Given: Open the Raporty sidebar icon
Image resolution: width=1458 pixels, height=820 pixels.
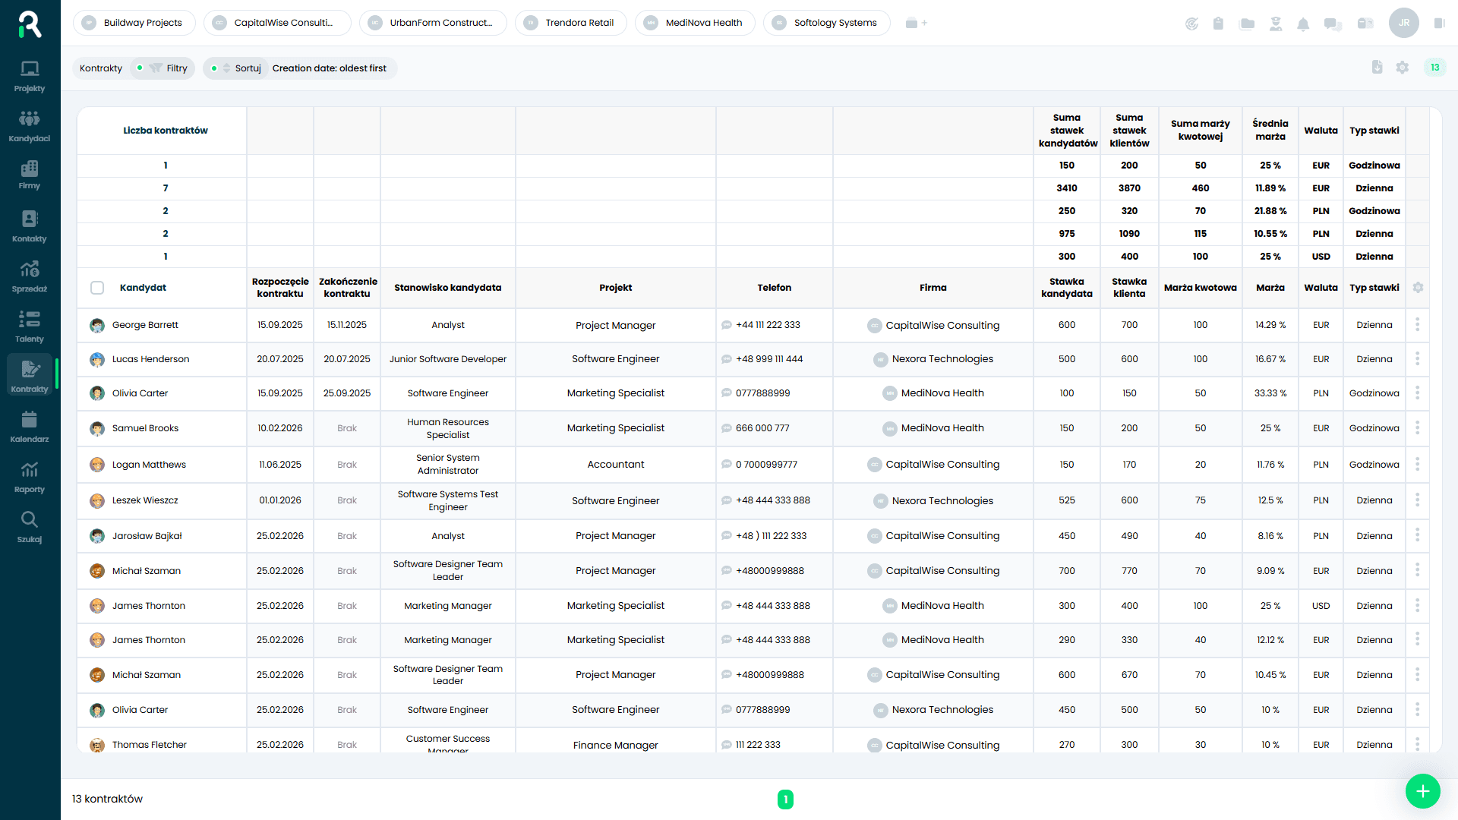Looking at the screenshot, I should click(x=30, y=477).
